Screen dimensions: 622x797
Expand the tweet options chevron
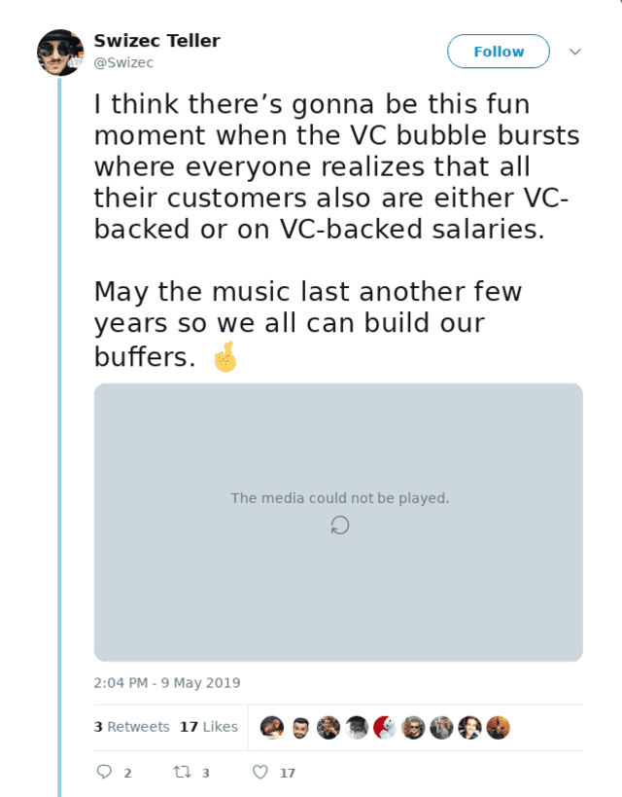pos(574,52)
